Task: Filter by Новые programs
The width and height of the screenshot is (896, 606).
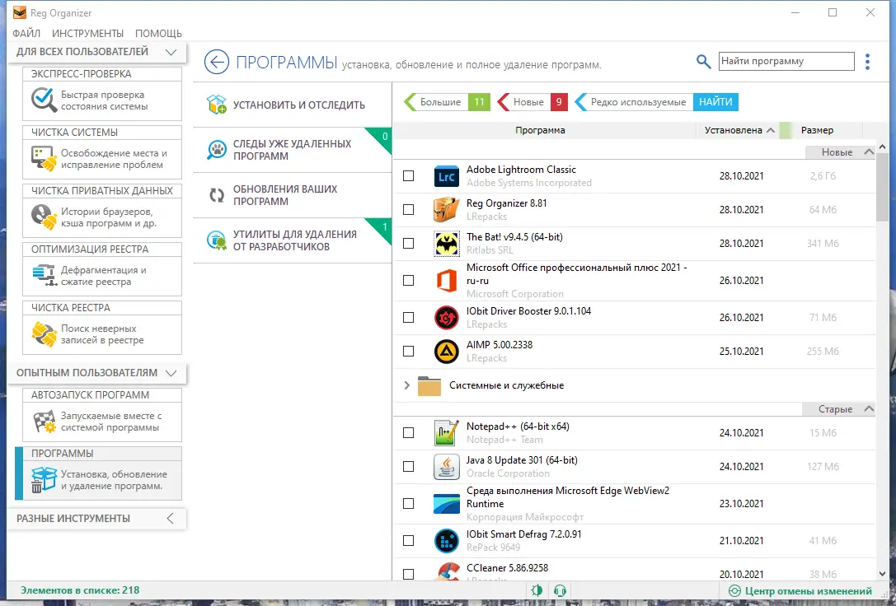Action: 532,102
